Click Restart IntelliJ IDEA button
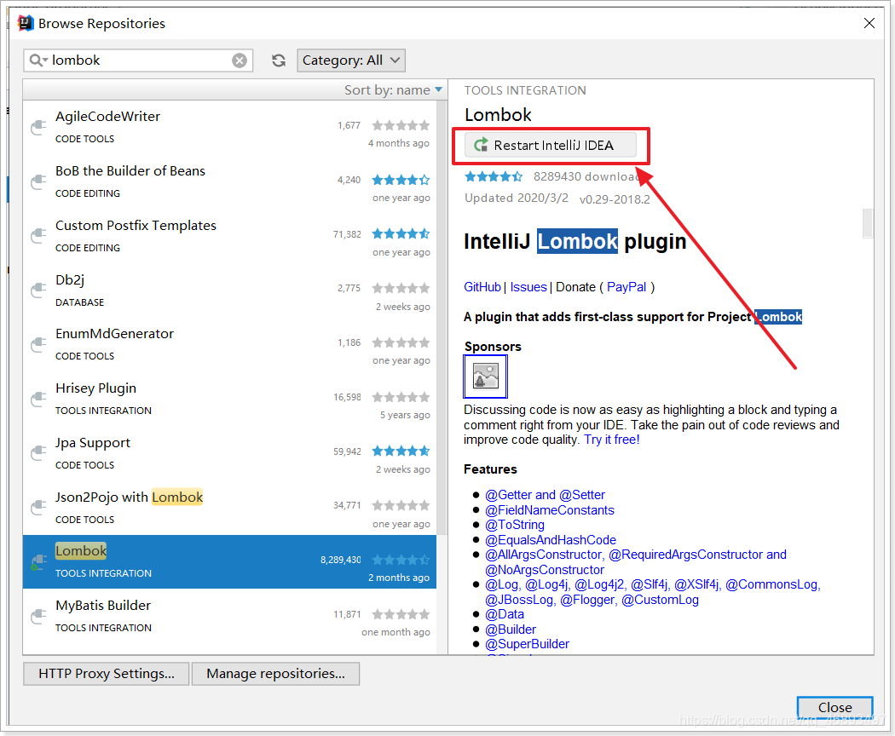This screenshot has height=736, width=895. click(551, 146)
